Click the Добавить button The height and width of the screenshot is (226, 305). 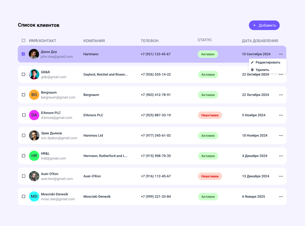(264, 25)
